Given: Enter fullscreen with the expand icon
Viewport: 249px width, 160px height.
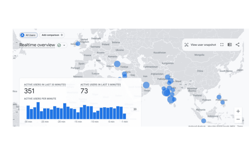Looking at the screenshot, I should [x=222, y=45].
